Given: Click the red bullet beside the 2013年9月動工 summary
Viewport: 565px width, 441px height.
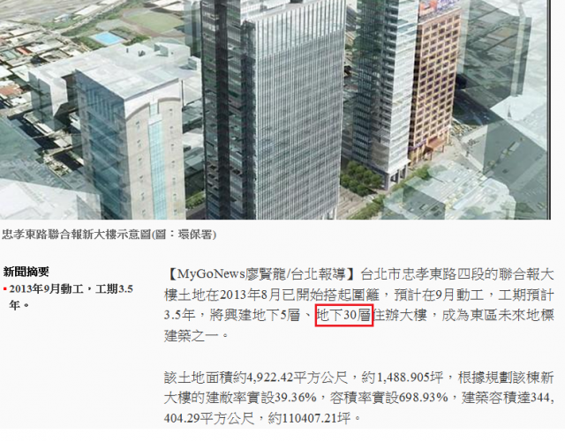Looking at the screenshot, I should coord(5,289).
